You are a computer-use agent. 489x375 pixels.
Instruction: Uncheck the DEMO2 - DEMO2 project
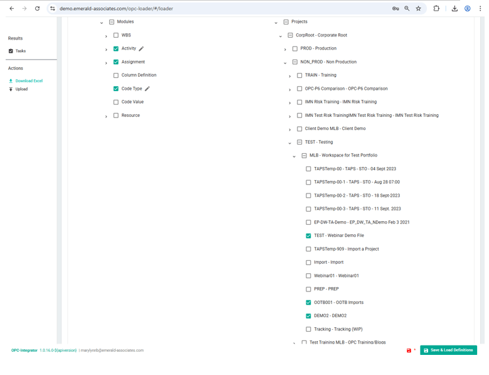coord(308,316)
